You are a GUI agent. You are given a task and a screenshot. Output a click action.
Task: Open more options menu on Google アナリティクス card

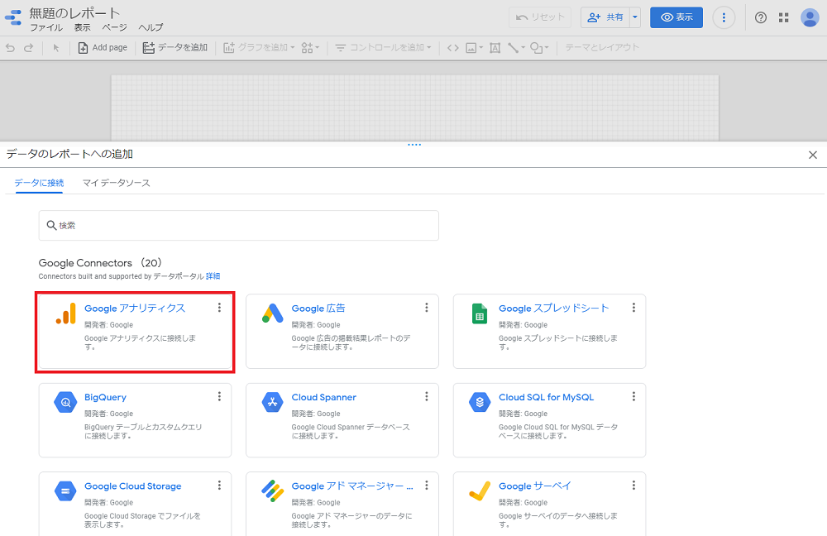point(219,308)
